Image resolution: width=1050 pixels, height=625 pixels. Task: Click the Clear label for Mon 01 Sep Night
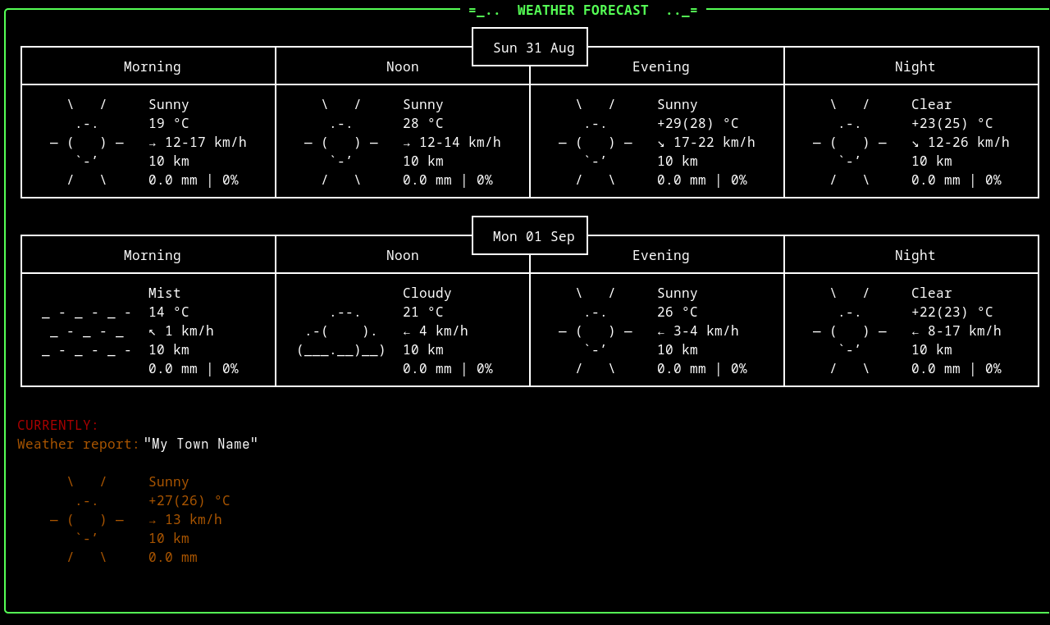click(x=932, y=293)
